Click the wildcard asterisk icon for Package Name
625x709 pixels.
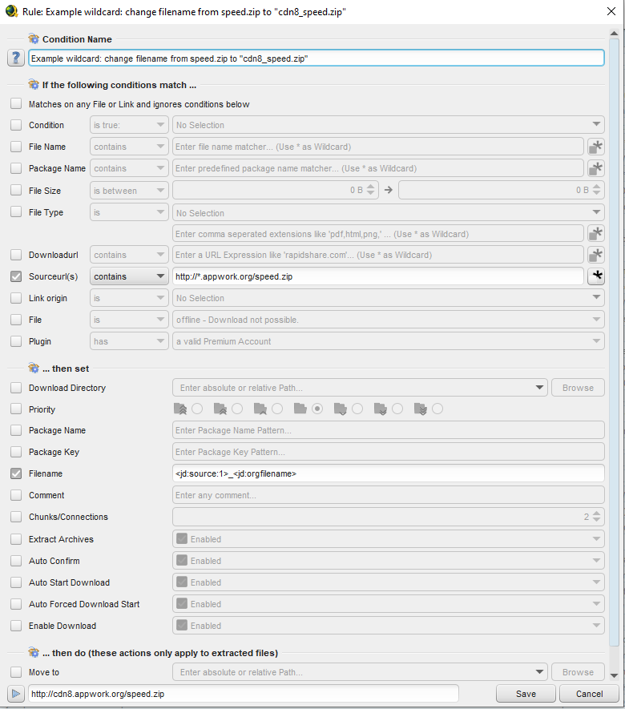coord(595,168)
